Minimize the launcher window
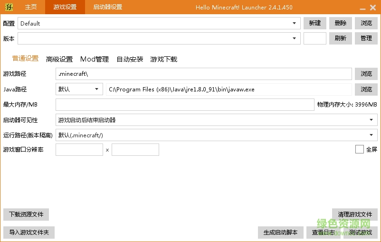The width and height of the screenshot is (381, 242). click(x=362, y=8)
